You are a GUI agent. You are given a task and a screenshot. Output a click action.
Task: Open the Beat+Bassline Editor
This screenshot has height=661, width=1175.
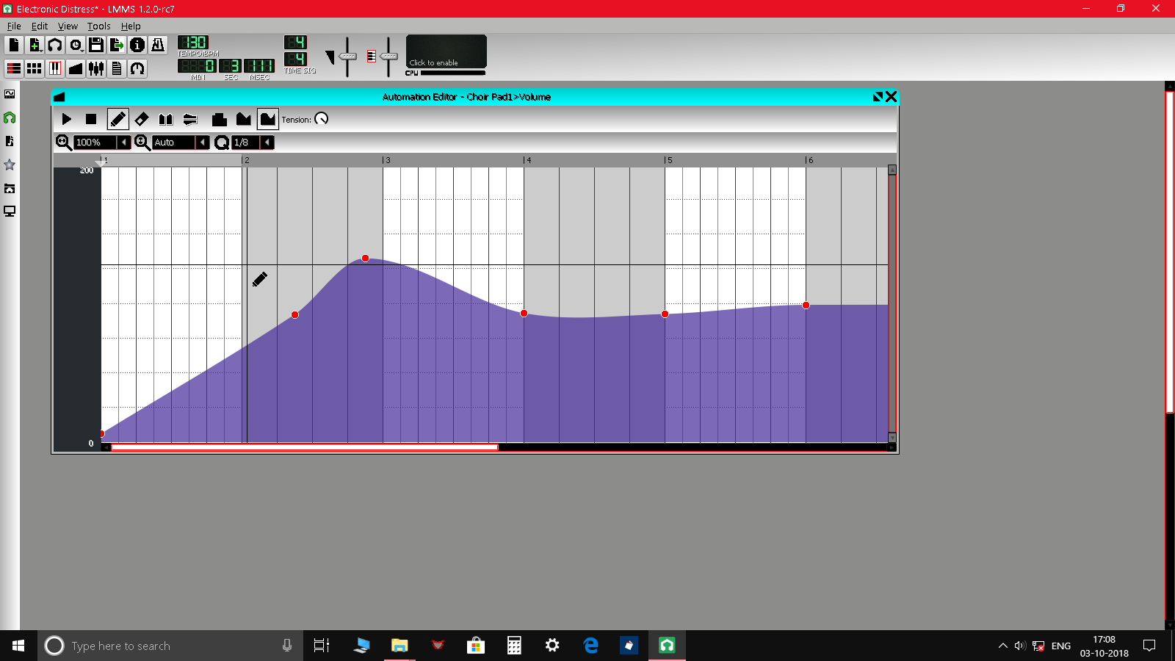34,68
